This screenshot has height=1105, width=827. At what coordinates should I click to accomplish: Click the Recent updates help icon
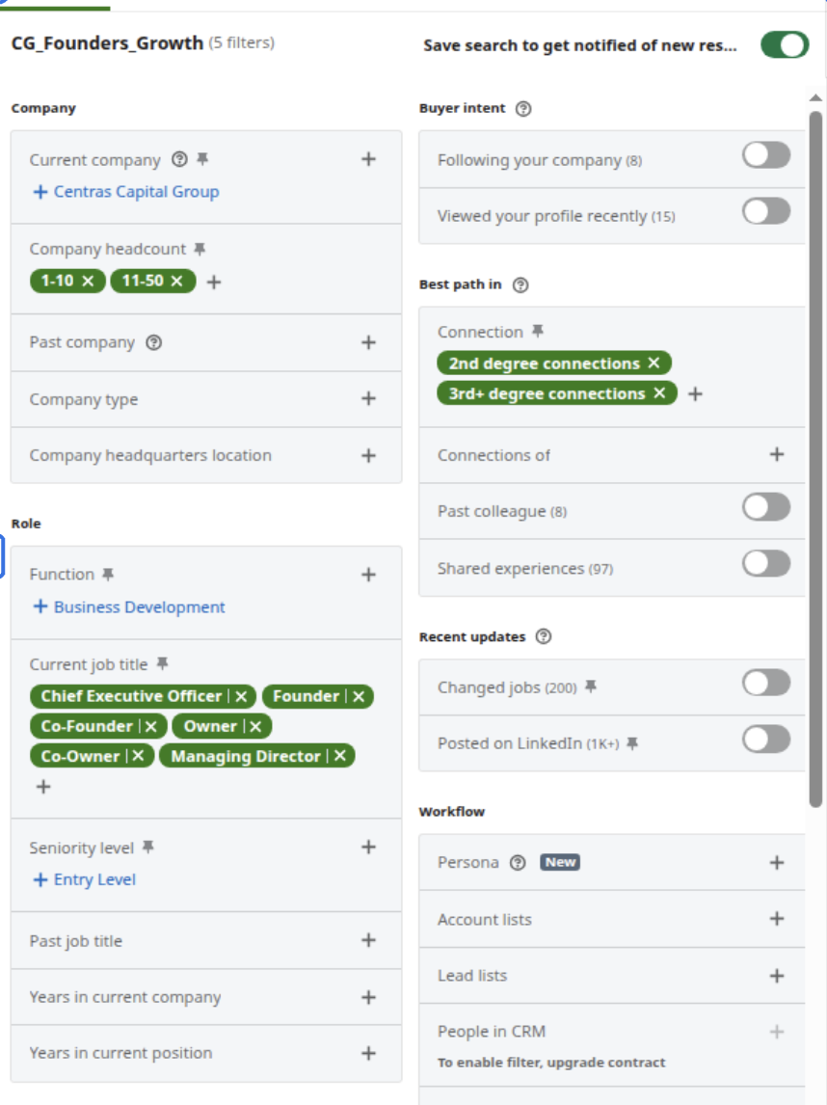point(543,636)
